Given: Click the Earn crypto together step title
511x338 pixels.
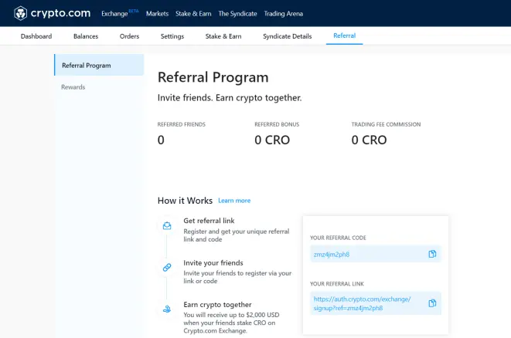Looking at the screenshot, I should (x=217, y=305).
